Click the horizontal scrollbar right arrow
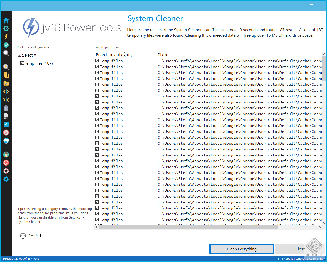The height and width of the screenshot is (262, 327). pos(320,227)
